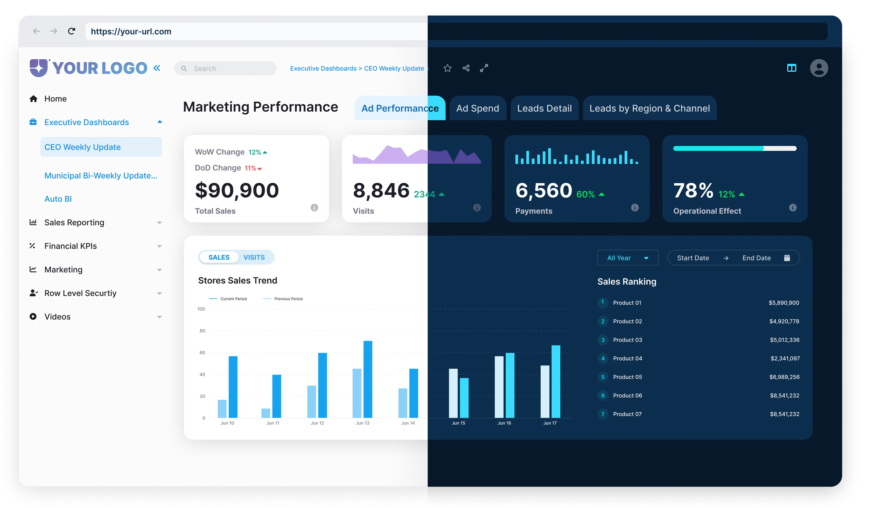Screen dimensions: 870x508
Task: Open the All Year dropdown
Action: (x=627, y=257)
